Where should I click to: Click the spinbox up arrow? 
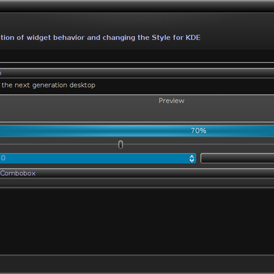(192, 156)
